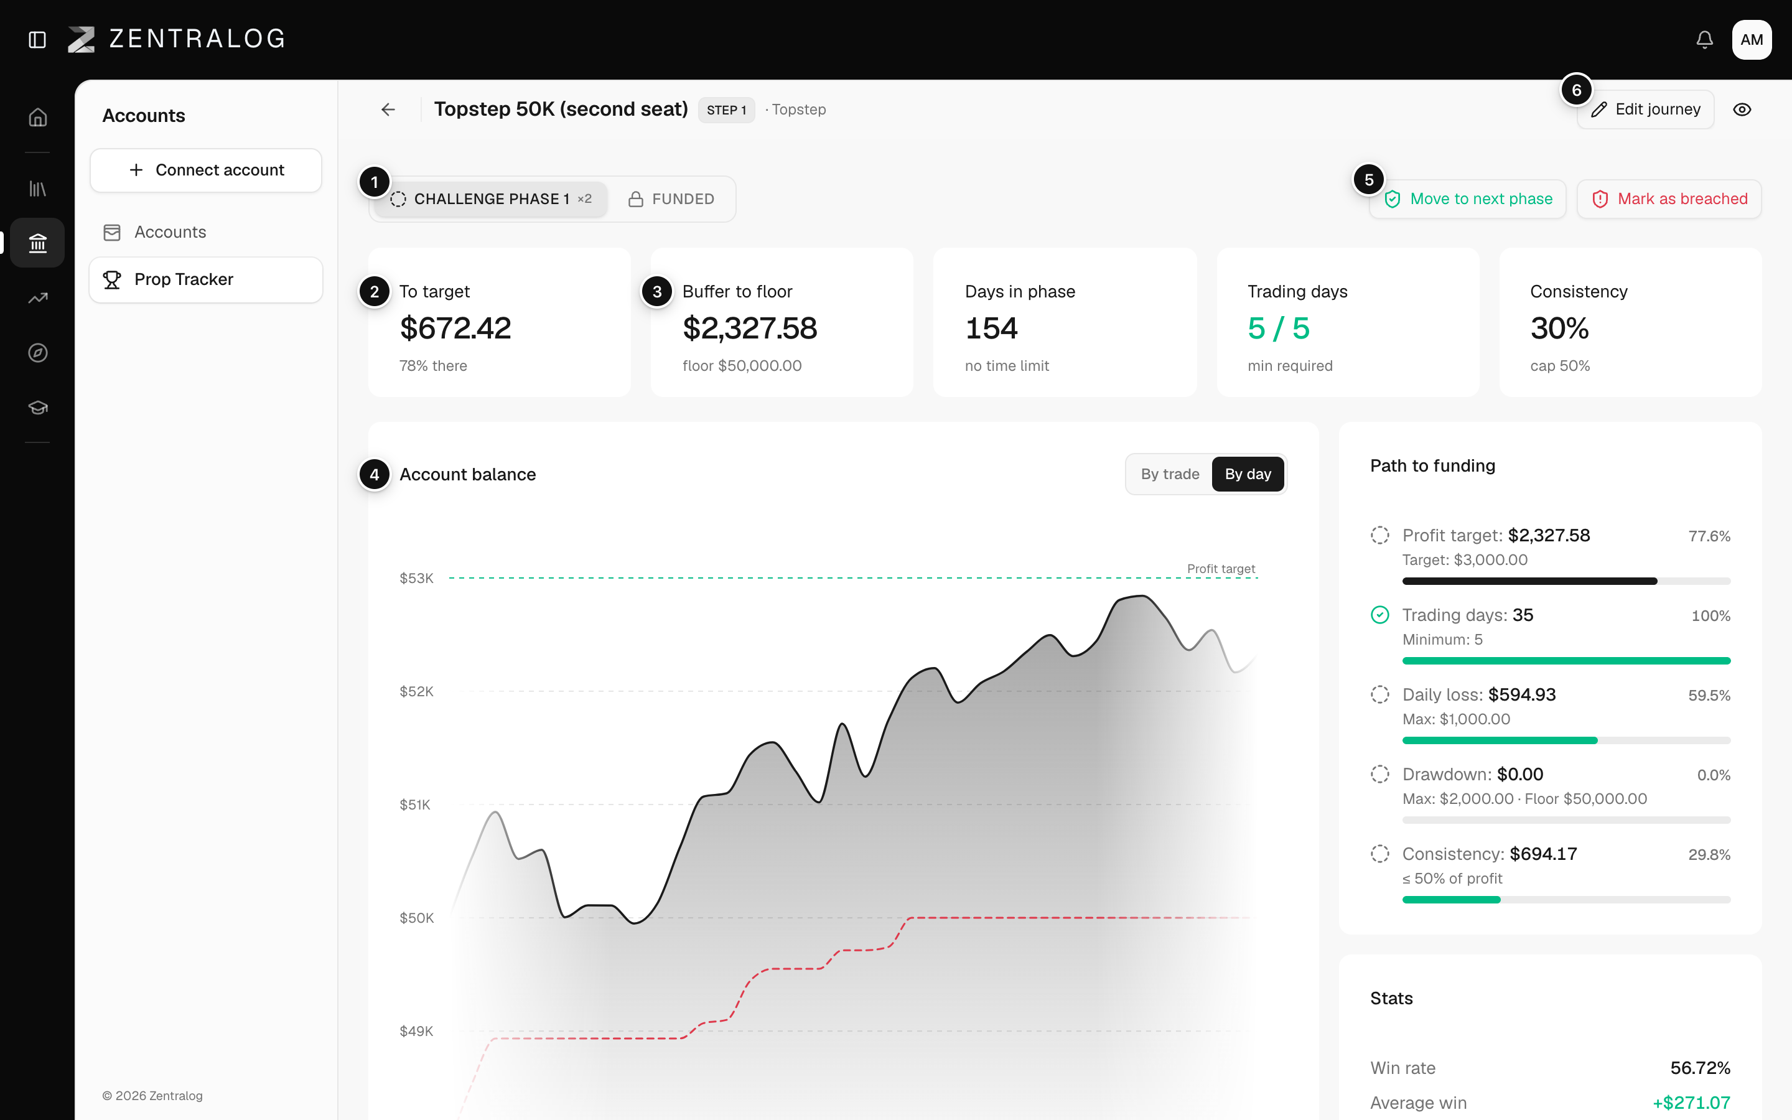Open Accounts in the side menu
Screen dimensions: 1792x1120
pos(206,233)
